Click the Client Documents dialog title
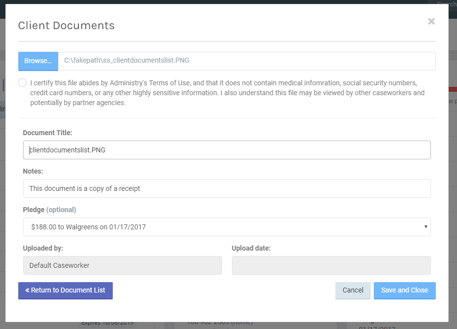 tap(66, 25)
